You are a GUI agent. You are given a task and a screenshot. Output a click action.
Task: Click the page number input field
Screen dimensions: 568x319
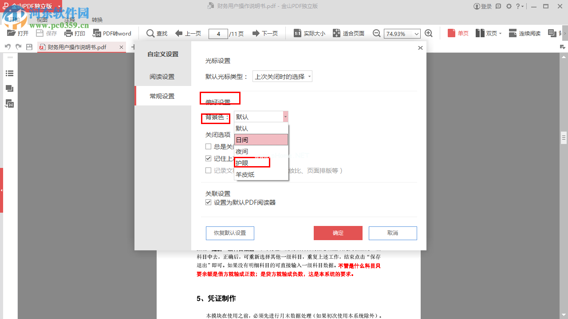coord(218,34)
